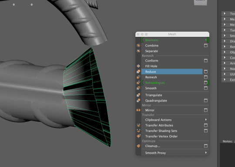The width and height of the screenshot is (235, 167).
Task: Open Quadrangulate options box
Action: [x=206, y=101]
